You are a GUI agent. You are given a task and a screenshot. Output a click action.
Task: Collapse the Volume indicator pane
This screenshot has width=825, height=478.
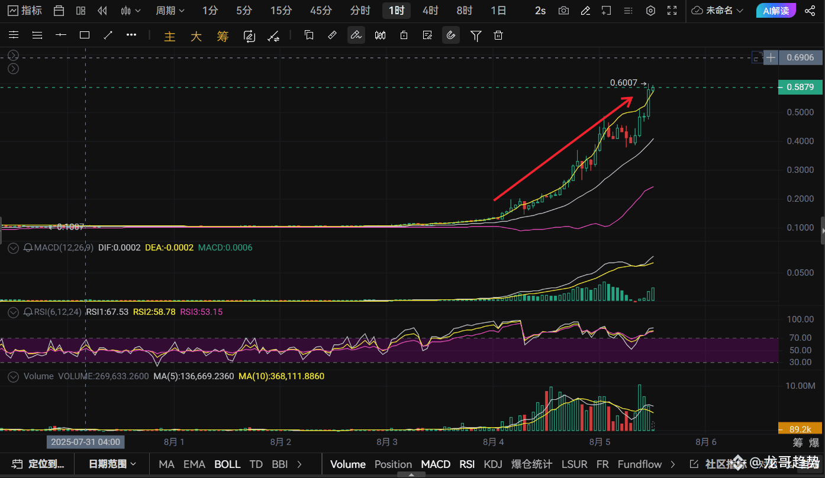[14, 376]
